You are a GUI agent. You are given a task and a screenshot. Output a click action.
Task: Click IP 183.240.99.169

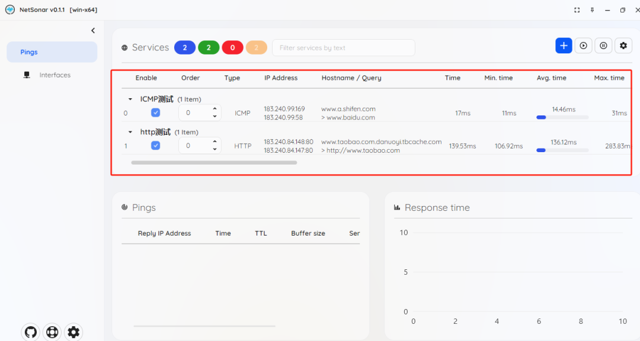click(x=284, y=109)
